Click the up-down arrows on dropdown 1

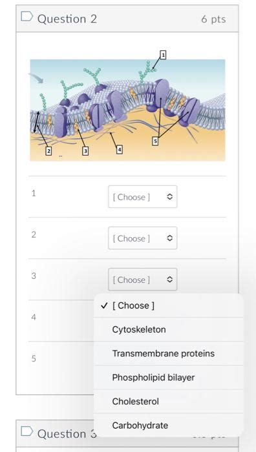point(170,196)
